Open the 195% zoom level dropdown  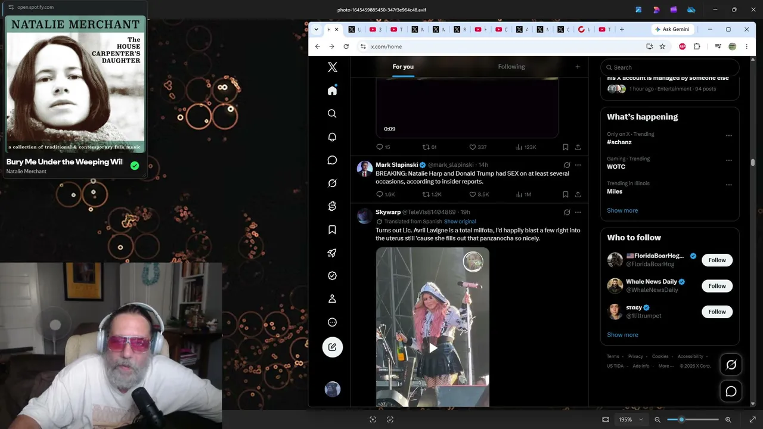[x=631, y=419]
